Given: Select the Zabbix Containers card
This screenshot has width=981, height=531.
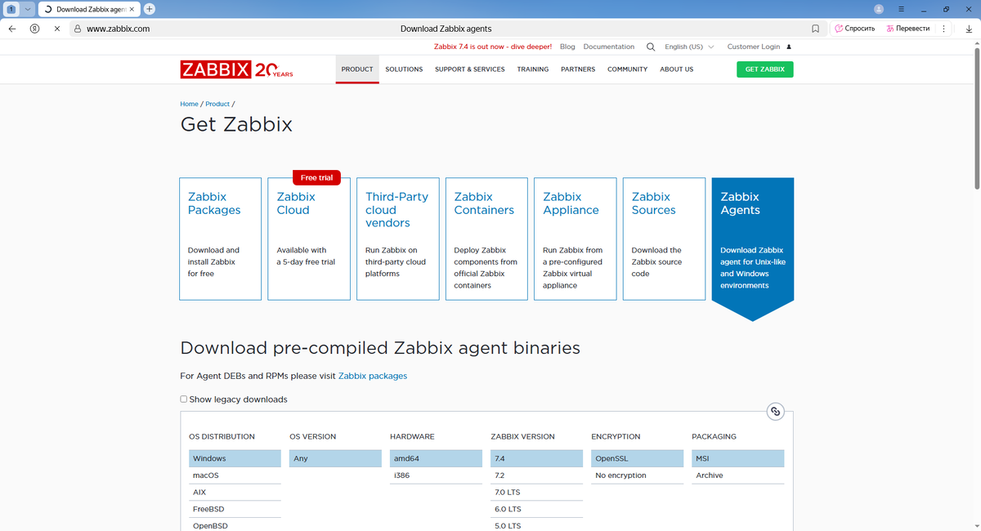Looking at the screenshot, I should click(486, 239).
